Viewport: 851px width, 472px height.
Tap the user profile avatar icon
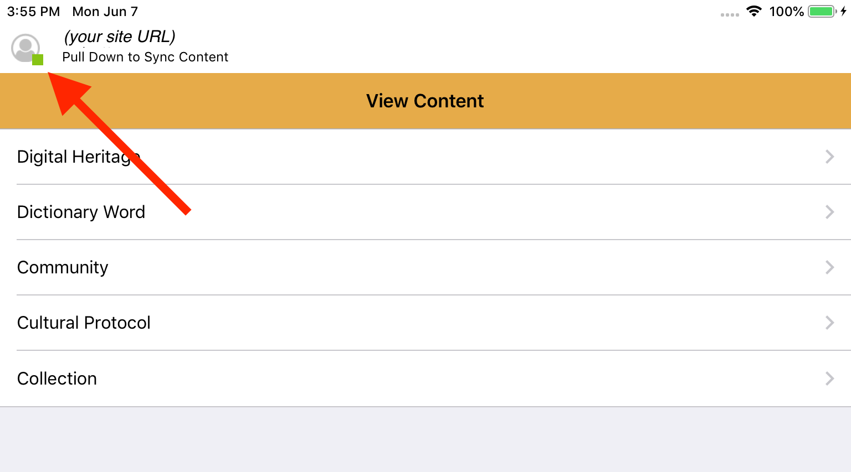click(x=25, y=48)
